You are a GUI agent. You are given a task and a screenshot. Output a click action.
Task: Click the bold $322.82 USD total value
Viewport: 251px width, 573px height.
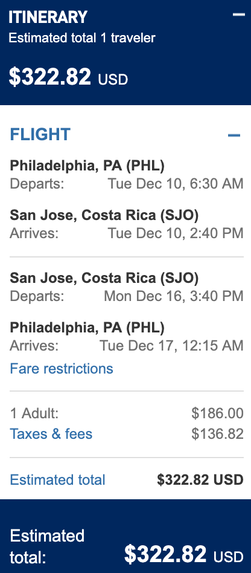coord(200,479)
